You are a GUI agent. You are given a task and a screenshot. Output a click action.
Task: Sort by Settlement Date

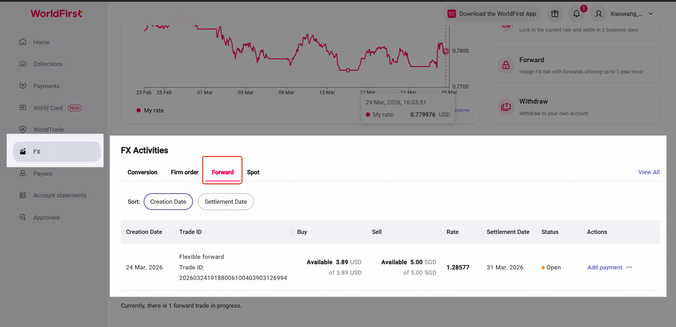[226, 202]
